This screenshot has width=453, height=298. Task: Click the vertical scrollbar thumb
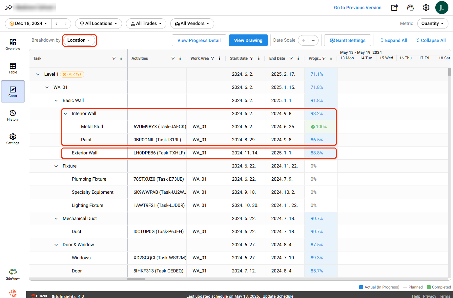pyautogui.click(x=449, y=72)
